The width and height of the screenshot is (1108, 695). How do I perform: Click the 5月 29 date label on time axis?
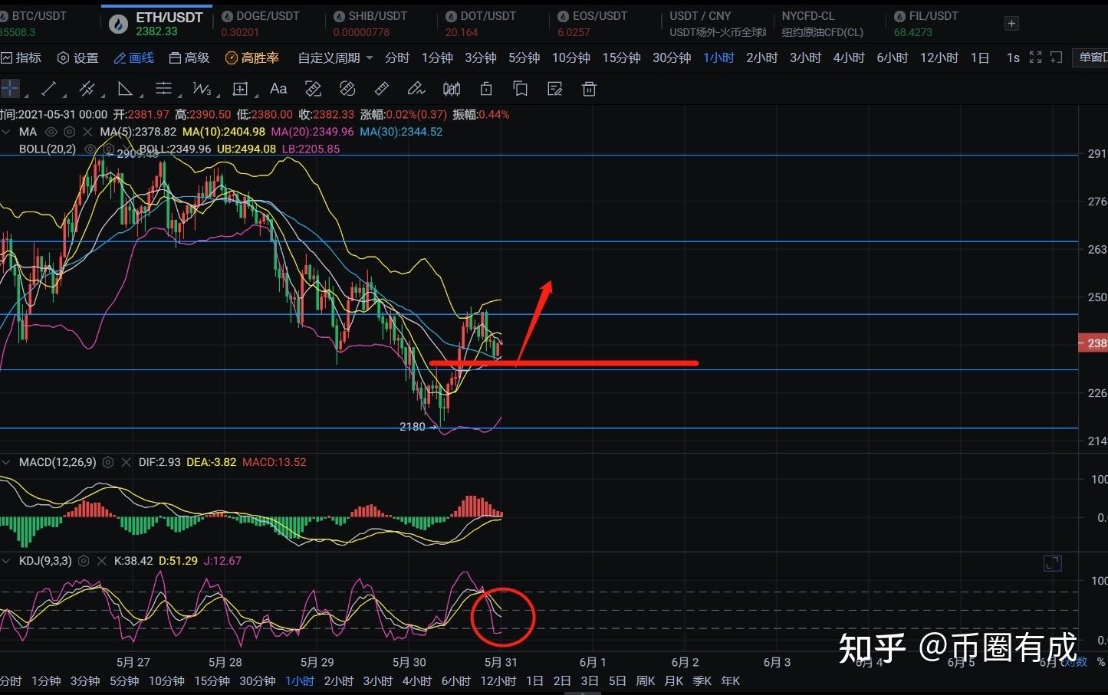click(317, 662)
